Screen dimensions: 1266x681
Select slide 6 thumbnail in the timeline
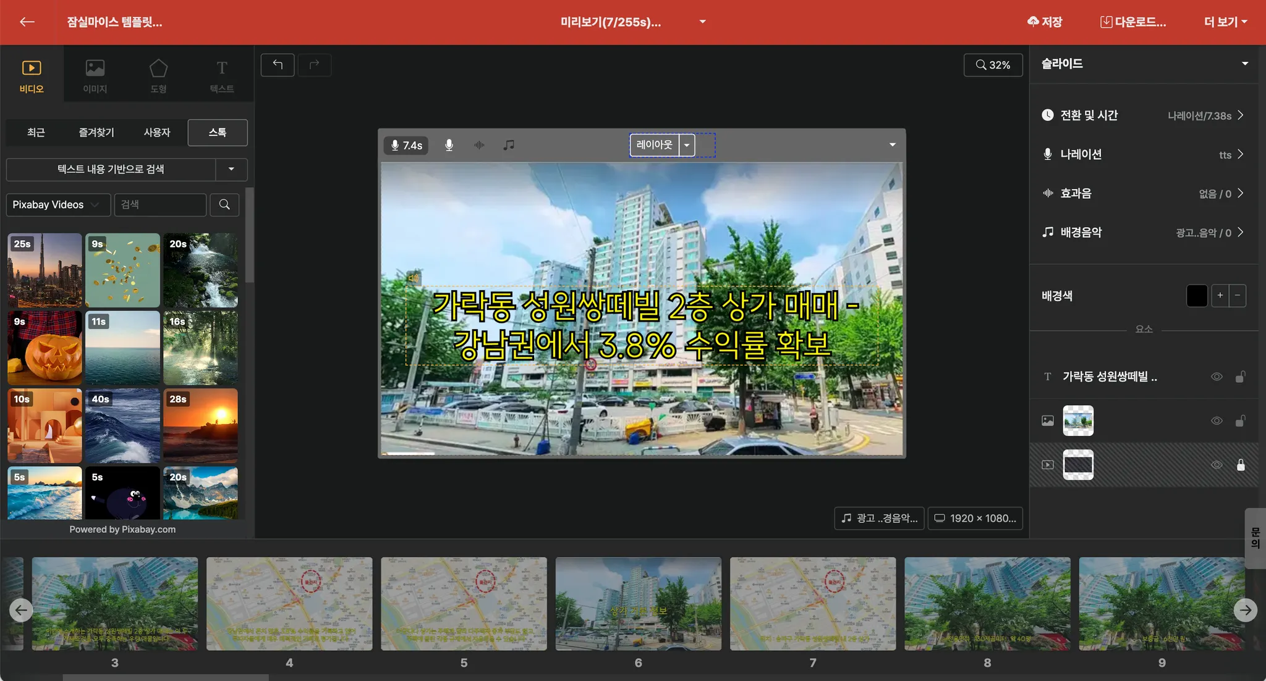pos(638,603)
